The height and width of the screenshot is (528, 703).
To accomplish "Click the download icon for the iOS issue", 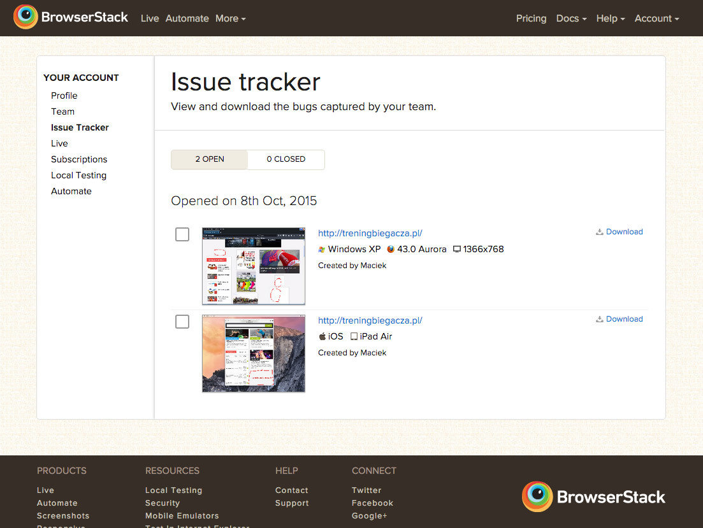I will (600, 319).
